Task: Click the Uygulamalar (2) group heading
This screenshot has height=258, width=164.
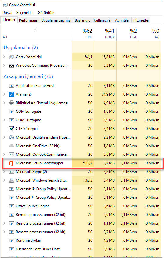Action: tap(21, 48)
